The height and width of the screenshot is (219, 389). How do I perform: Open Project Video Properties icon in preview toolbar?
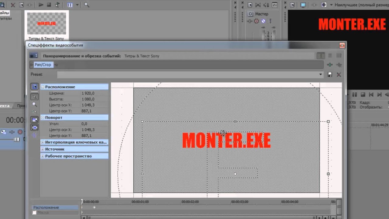tap(292, 5)
